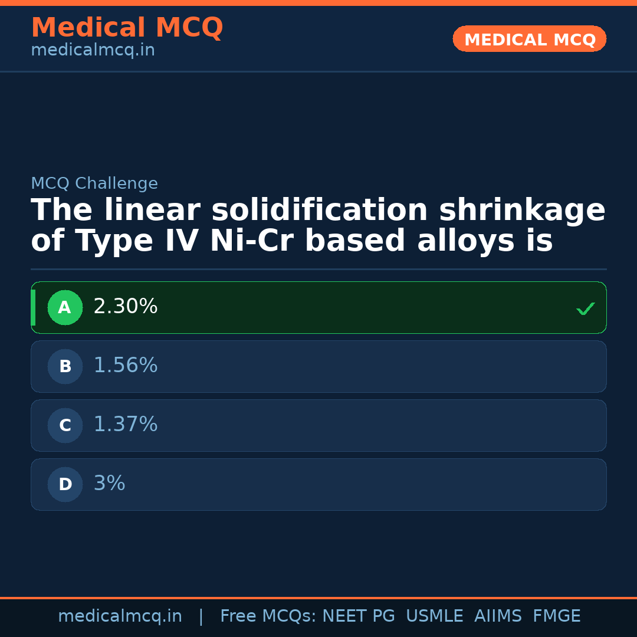Click the orange MEDICAL MCQ badge
637x637 pixels.
pos(529,40)
